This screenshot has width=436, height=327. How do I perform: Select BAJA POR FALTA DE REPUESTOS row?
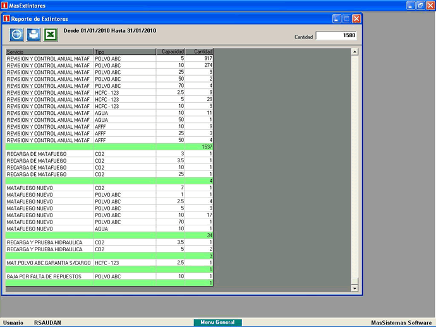(x=109, y=276)
